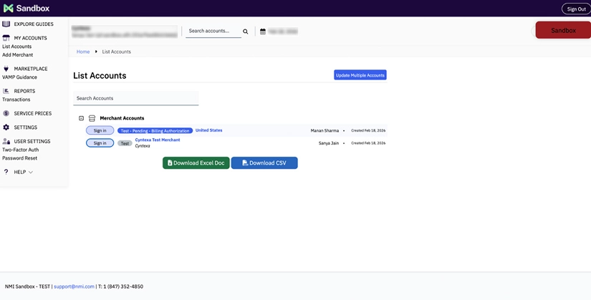Open Password Reset page
Screen dimensions: 591x300
pyautogui.click(x=19, y=158)
